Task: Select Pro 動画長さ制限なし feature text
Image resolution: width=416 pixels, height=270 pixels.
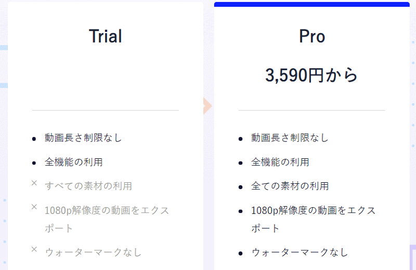Action: click(x=290, y=138)
